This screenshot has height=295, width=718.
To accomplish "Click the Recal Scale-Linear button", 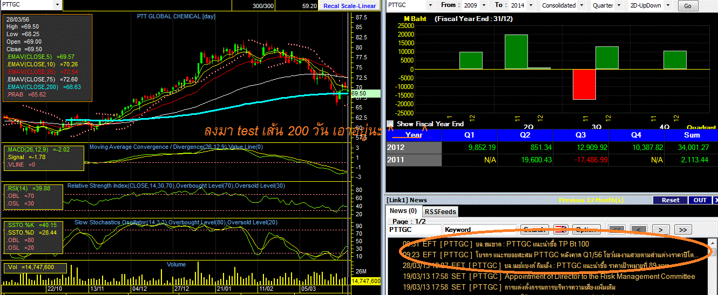I will [349, 6].
